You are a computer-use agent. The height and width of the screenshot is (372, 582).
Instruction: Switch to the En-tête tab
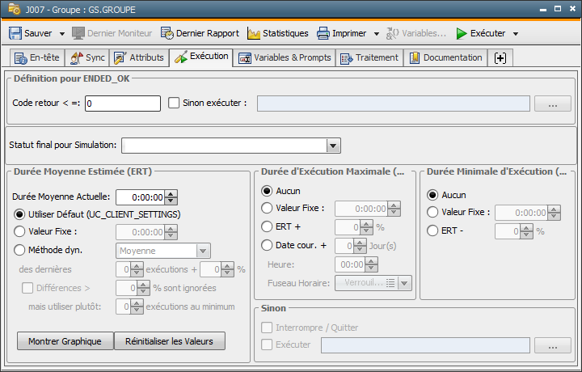pos(36,58)
